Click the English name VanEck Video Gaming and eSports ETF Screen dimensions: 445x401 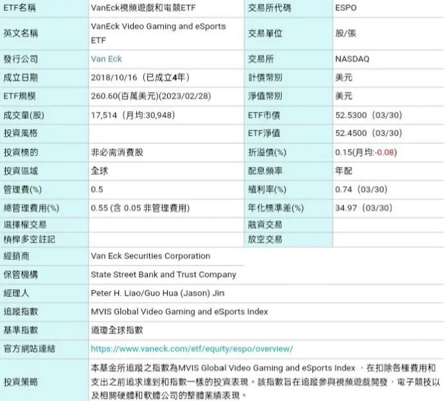158,33
